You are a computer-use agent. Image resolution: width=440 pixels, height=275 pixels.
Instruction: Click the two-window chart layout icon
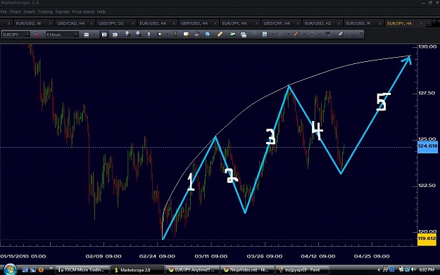point(104,34)
